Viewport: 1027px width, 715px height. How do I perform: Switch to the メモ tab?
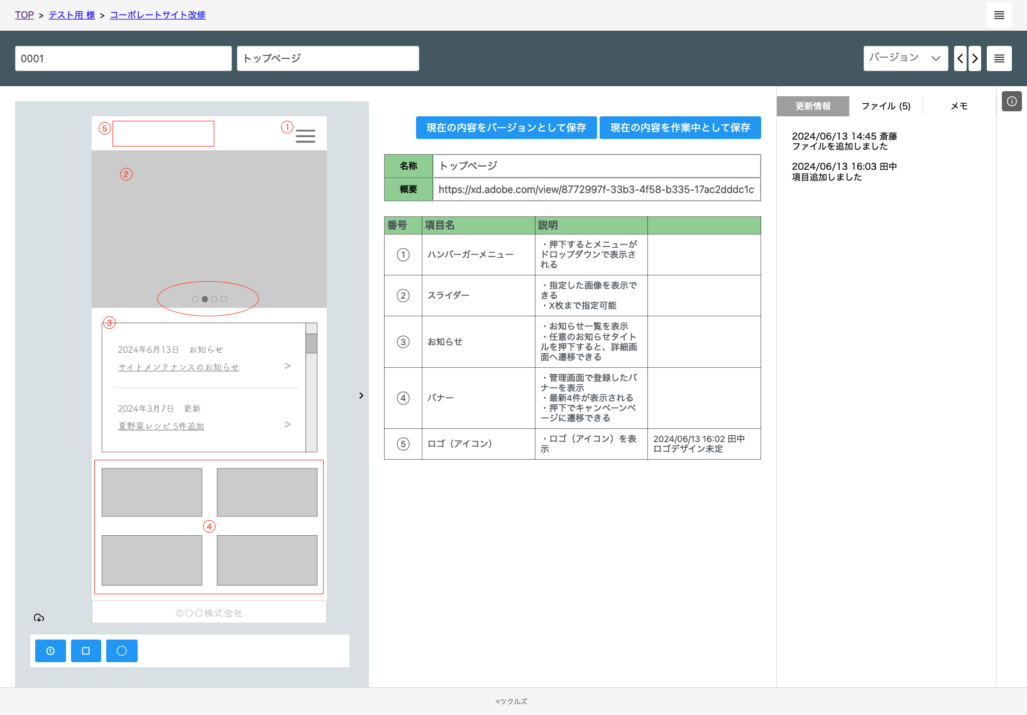(959, 106)
